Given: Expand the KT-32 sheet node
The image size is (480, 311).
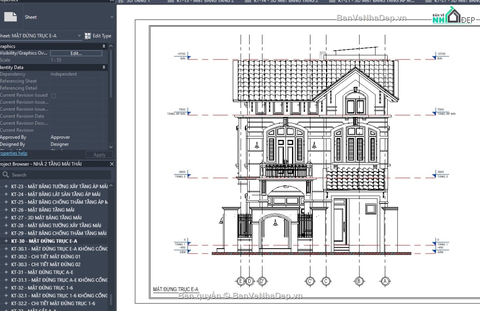Looking at the screenshot, I should click(x=6, y=288).
